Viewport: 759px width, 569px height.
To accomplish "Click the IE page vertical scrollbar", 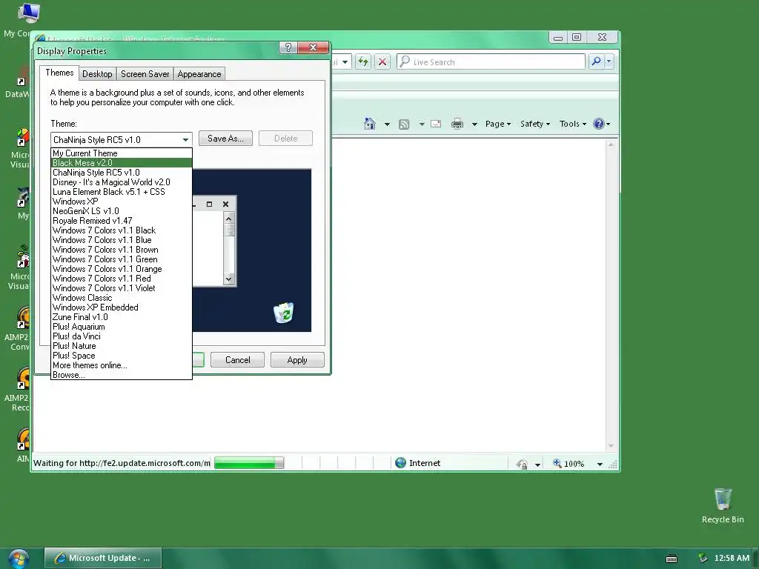I will (x=611, y=295).
